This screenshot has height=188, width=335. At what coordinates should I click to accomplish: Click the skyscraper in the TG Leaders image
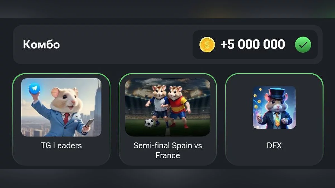97,106
